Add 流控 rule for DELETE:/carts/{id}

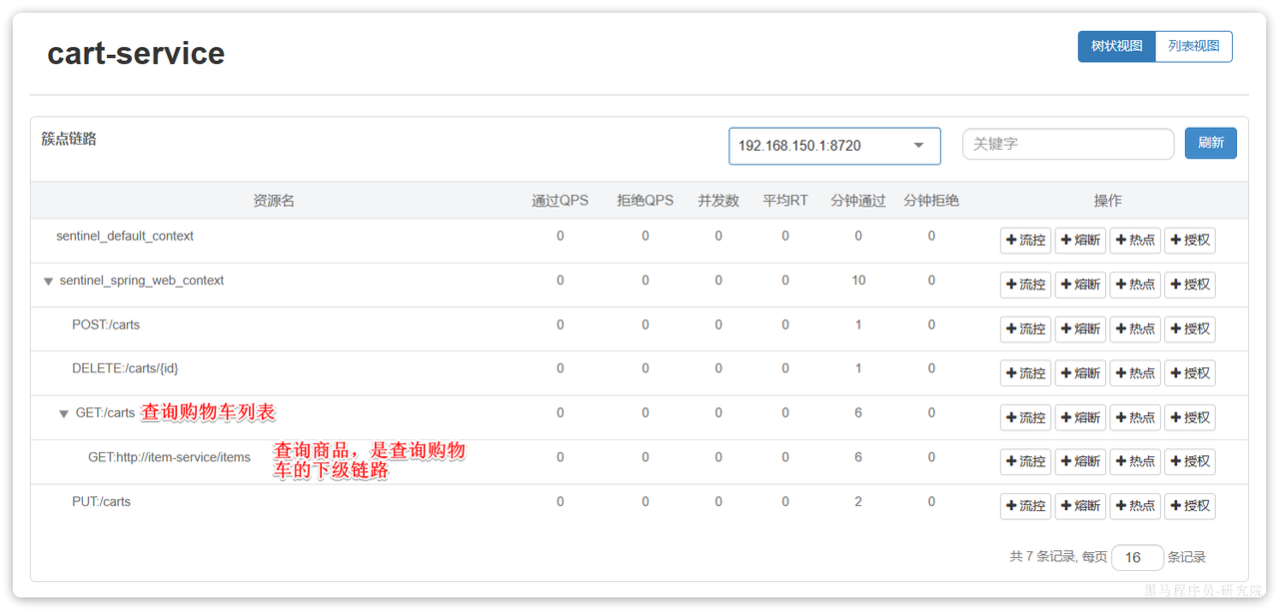point(1026,373)
